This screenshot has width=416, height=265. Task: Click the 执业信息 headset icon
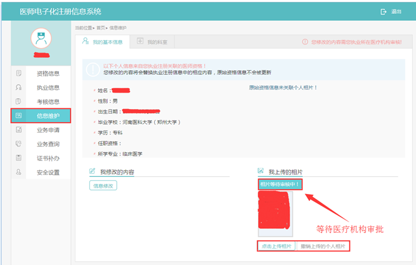(18, 87)
